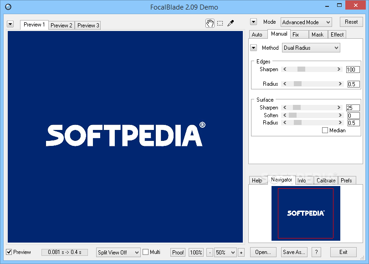The height and width of the screenshot is (264, 369).
Task: Click the Proof button
Action: tap(178, 253)
